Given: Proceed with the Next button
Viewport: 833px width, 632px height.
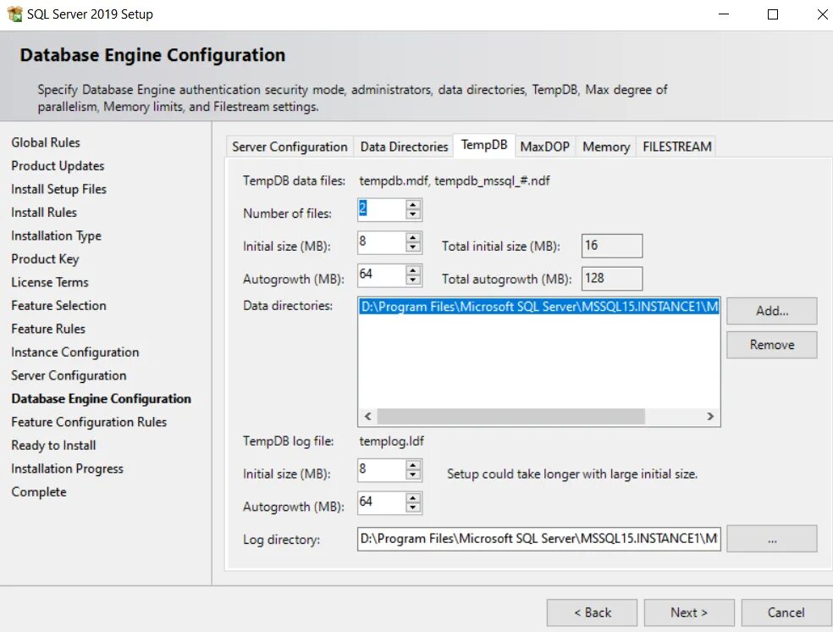Looking at the screenshot, I should click(x=689, y=613).
